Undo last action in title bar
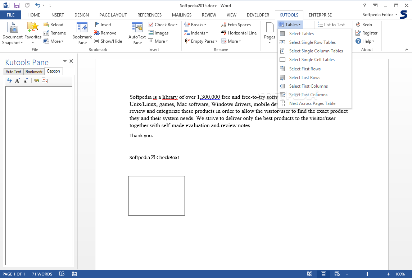 point(38,5)
